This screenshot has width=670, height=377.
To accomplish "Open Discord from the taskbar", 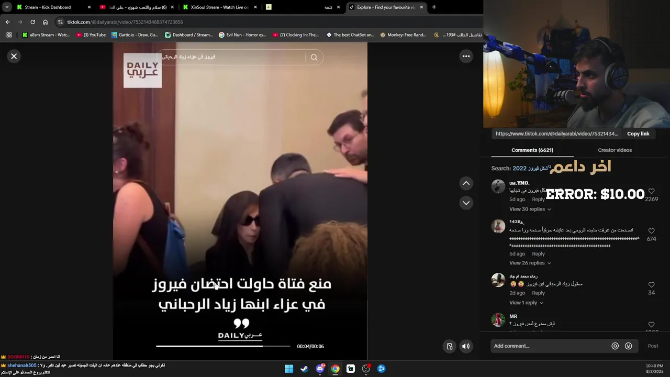I will (320, 369).
